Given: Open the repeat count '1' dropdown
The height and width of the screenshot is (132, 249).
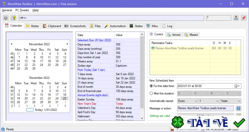Looking at the screenshot, I should (x=209, y=101).
